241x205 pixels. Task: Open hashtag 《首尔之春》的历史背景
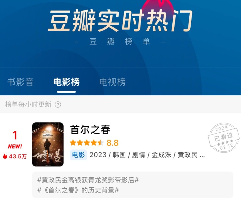click(78, 190)
